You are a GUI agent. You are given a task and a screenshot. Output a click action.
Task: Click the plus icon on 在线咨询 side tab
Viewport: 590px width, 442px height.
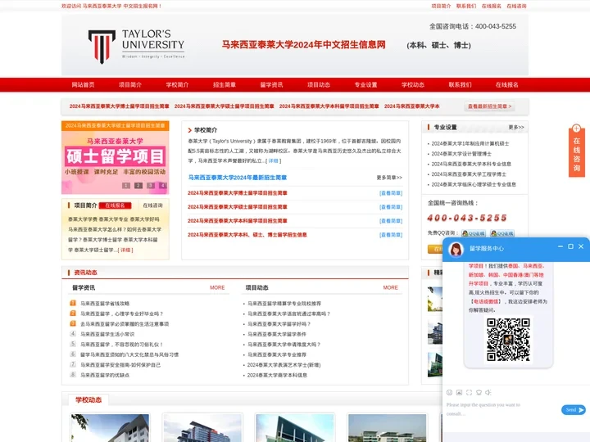tap(576, 129)
